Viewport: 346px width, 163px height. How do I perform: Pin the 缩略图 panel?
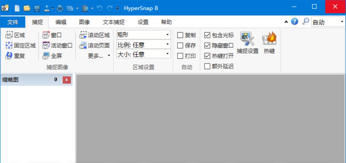(56, 80)
